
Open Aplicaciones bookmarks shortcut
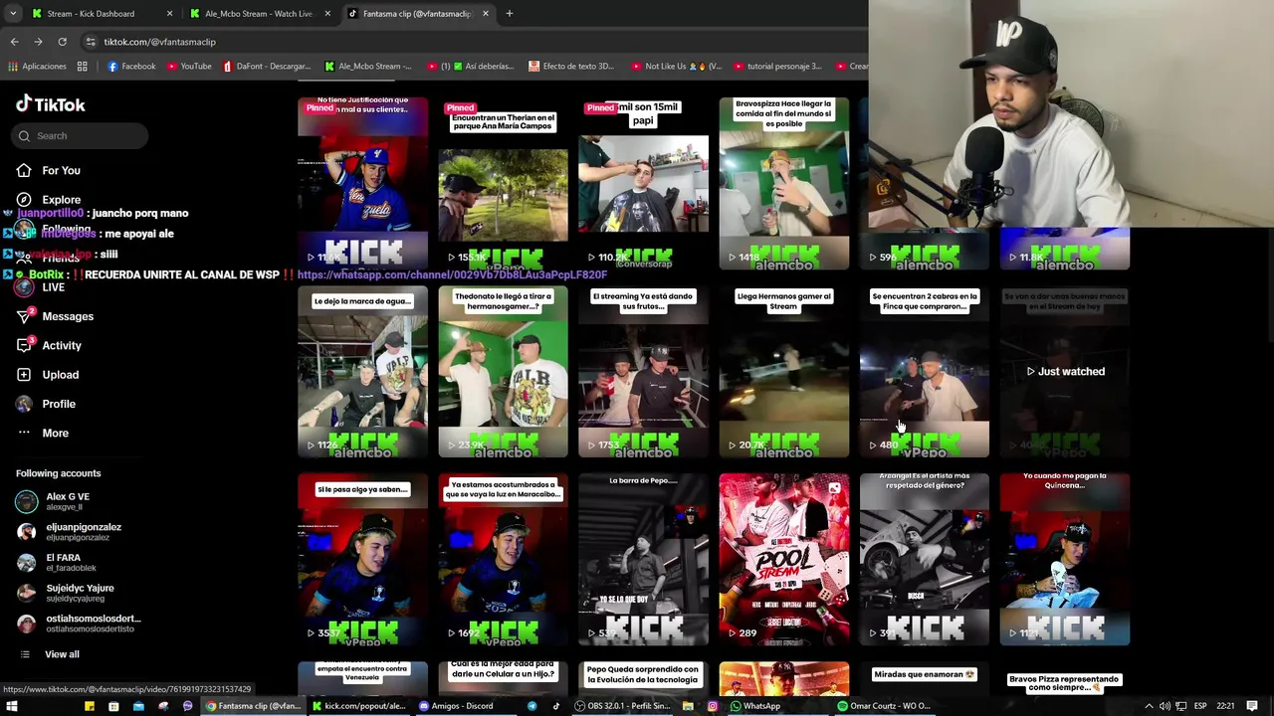click(37, 67)
